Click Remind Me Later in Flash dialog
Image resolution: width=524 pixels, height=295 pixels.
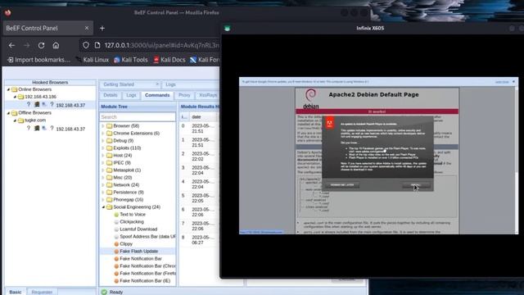pyautogui.click(x=342, y=185)
